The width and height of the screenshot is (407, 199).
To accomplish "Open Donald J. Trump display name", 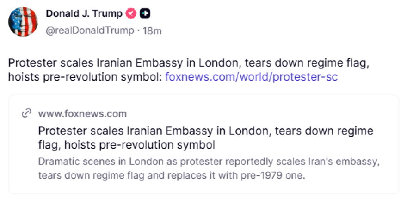I will (x=84, y=14).
